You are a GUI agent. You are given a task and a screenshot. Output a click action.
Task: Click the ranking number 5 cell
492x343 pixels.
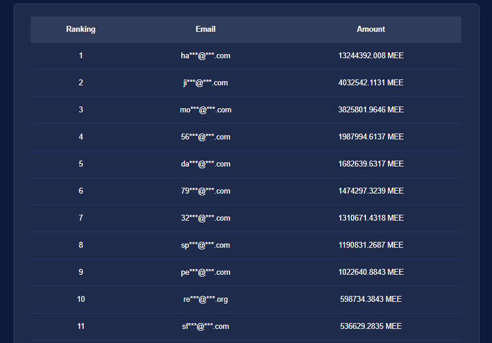coord(81,164)
